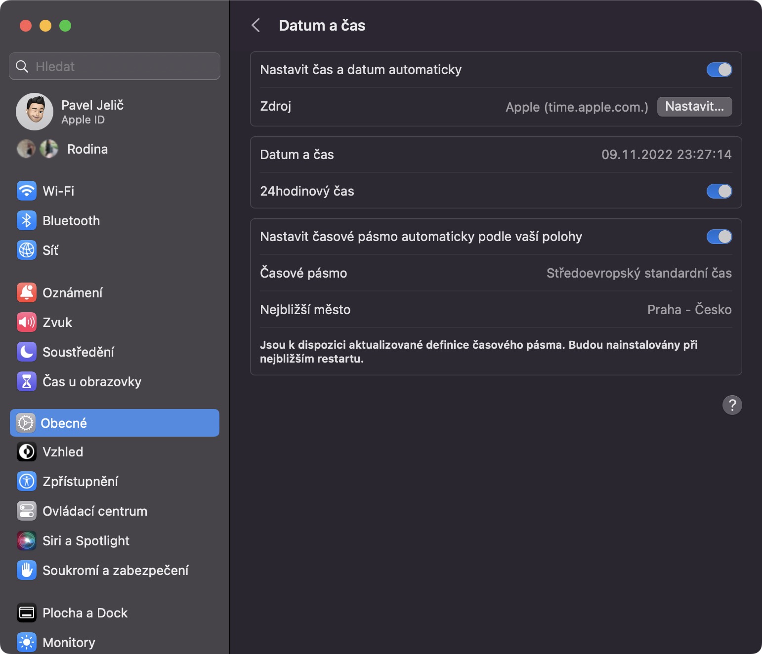The width and height of the screenshot is (762, 654).
Task: Open Ovládací centrum in the sidebar
Action: [x=95, y=511]
